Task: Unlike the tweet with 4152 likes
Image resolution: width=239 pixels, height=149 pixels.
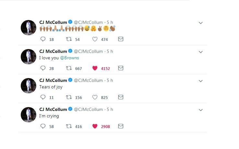Action: pos(95,68)
